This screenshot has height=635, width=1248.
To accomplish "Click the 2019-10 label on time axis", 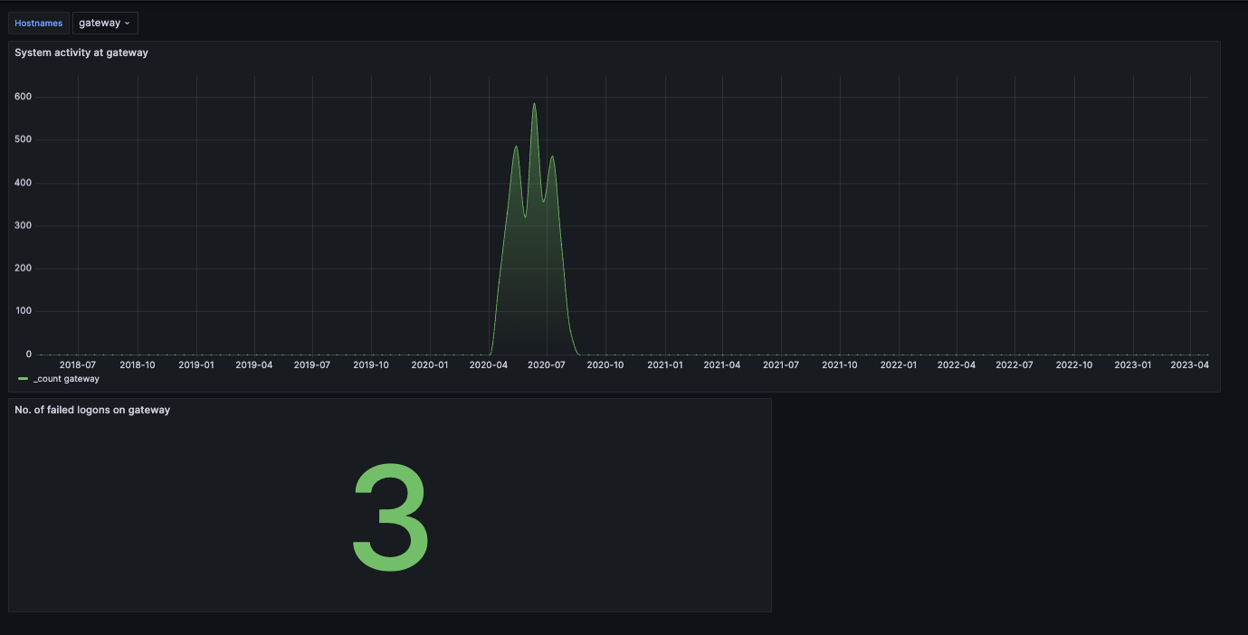I will pos(371,365).
